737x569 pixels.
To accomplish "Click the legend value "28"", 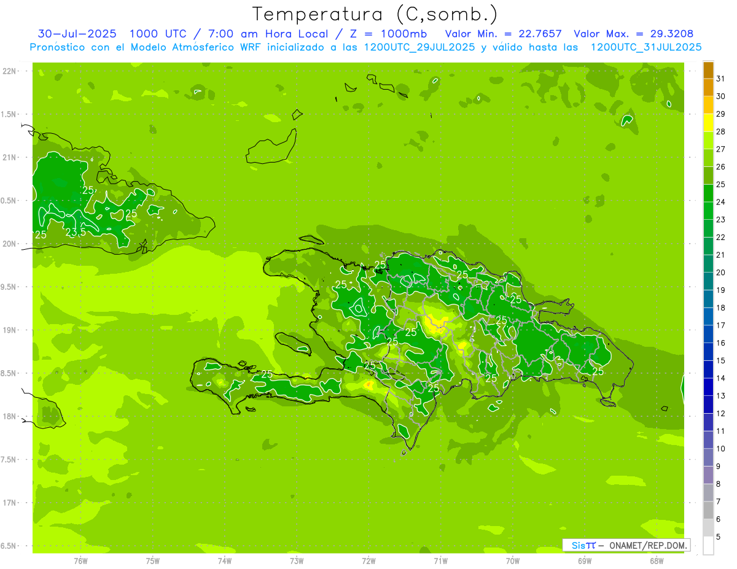I will pos(720,131).
